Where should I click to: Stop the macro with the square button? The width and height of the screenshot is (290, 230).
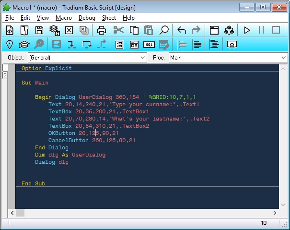pyautogui.click(x=276, y=30)
